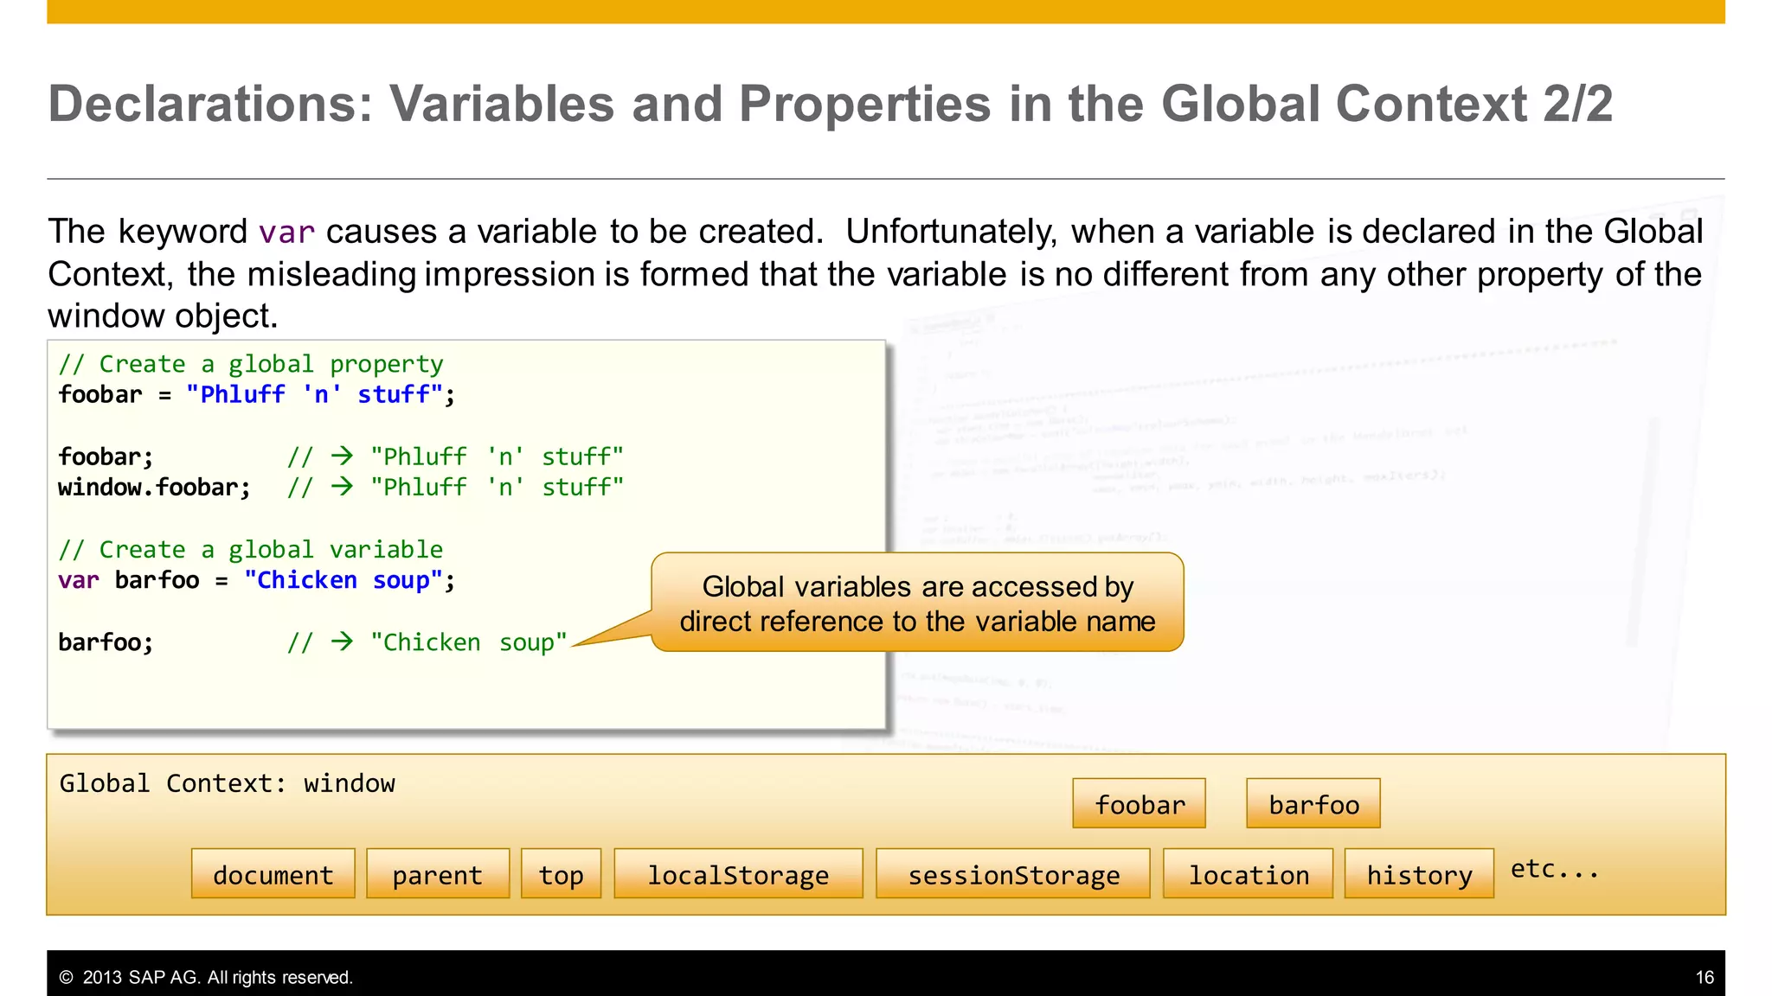Image resolution: width=1772 pixels, height=996 pixels.
Task: Click 'window object.' in the intro paragraph
Action: pyautogui.click(x=163, y=316)
